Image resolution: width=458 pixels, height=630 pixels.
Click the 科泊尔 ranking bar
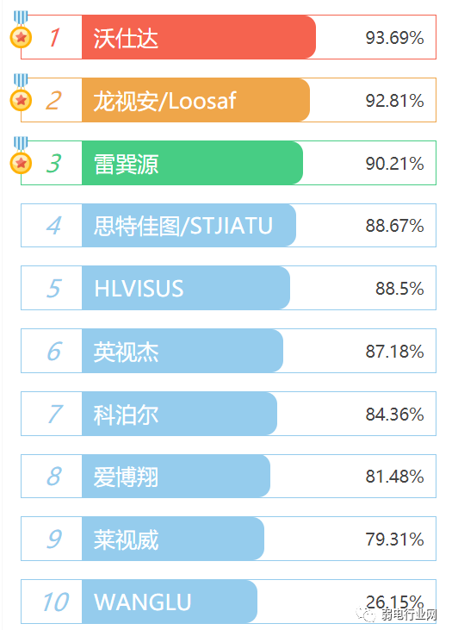tap(179, 414)
